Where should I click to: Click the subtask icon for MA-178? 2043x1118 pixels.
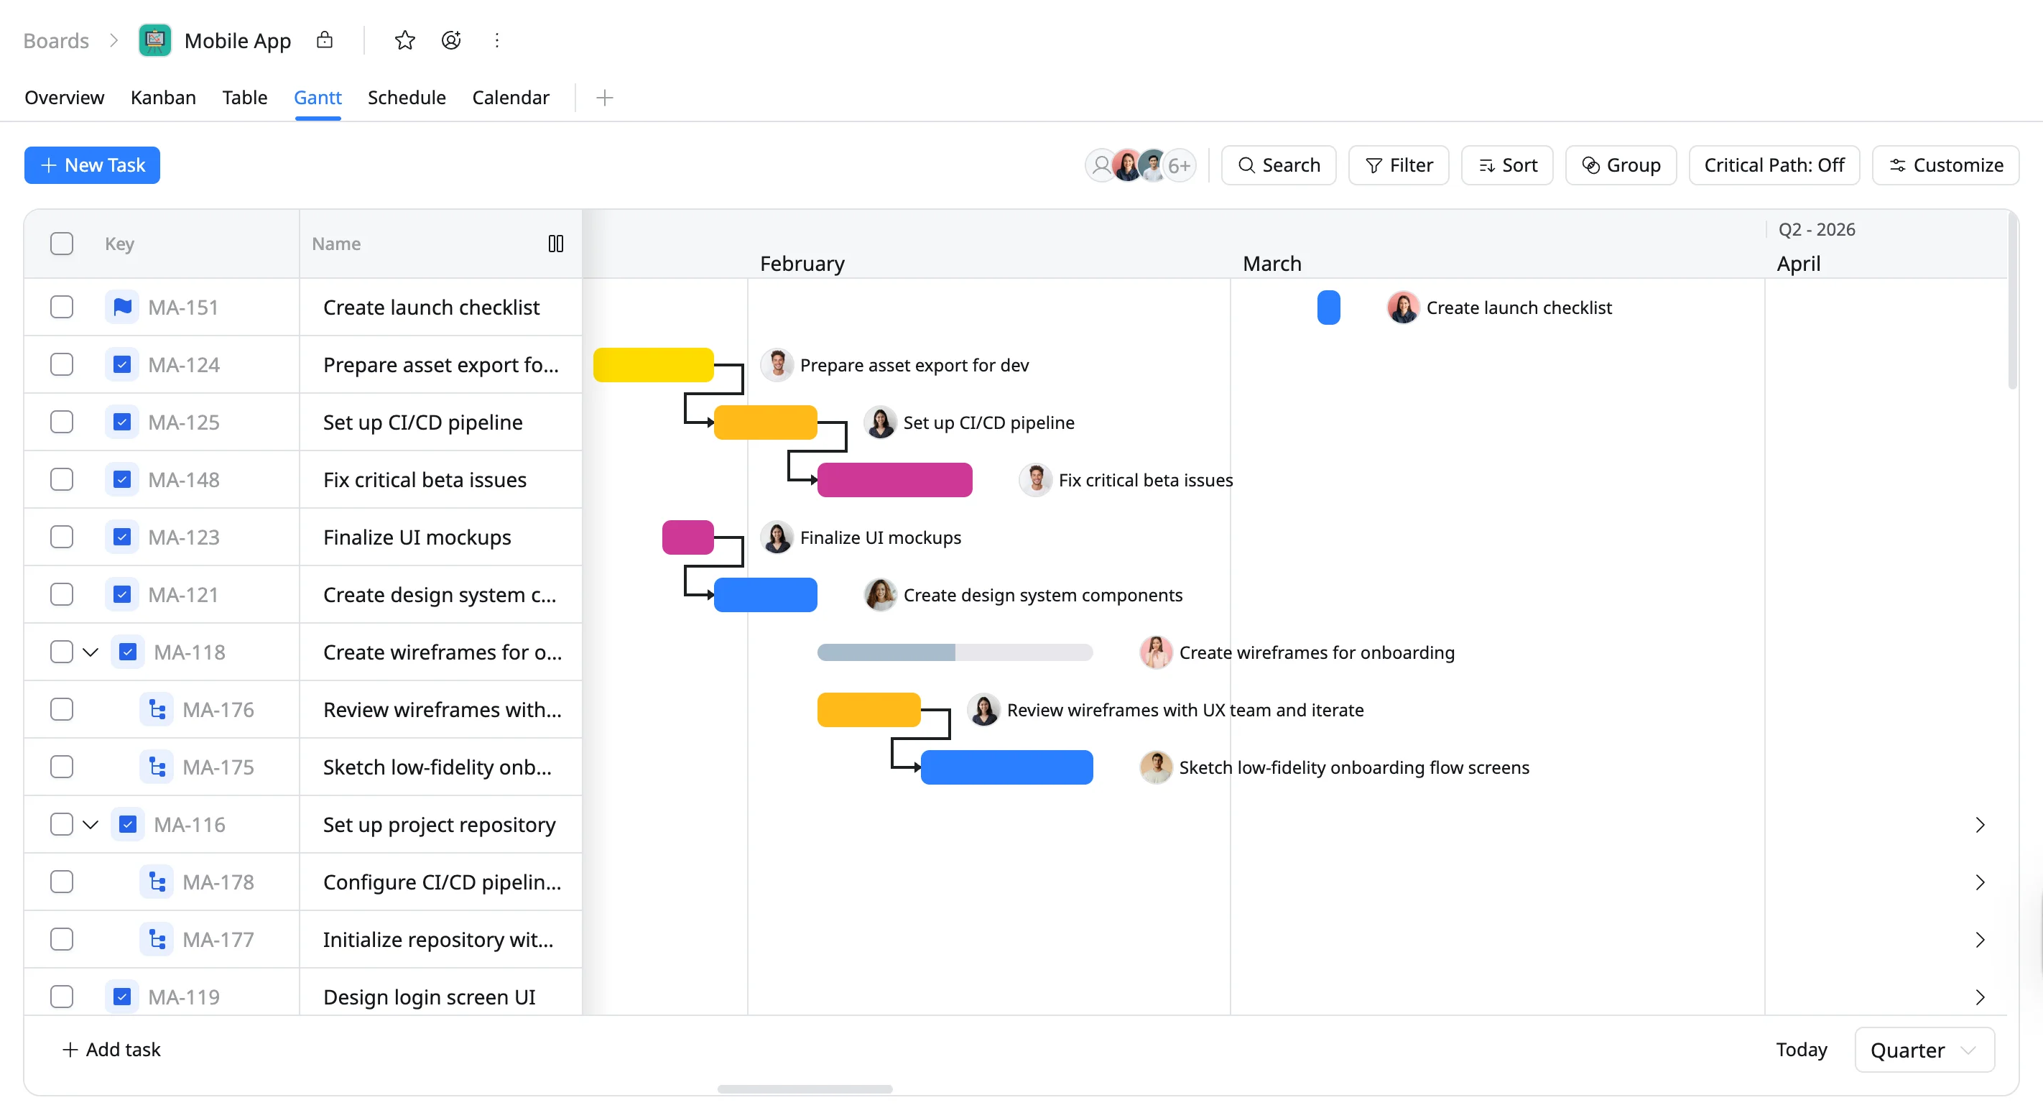pos(157,882)
